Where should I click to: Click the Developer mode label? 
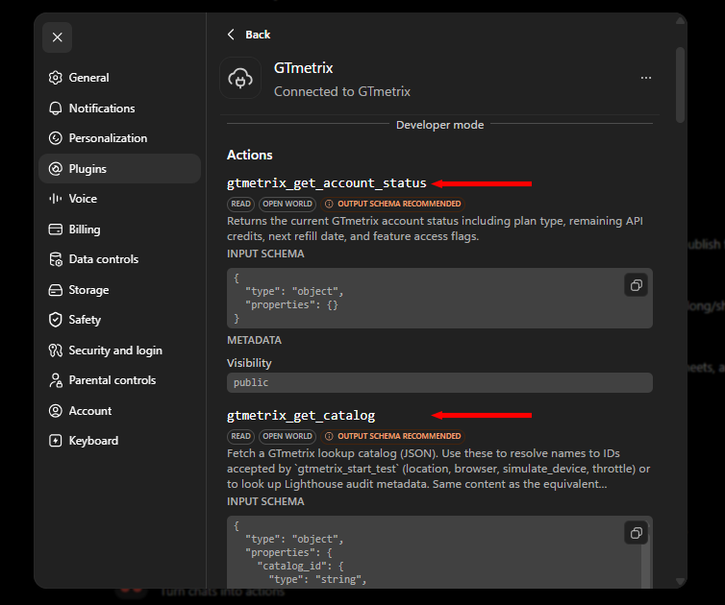439,125
